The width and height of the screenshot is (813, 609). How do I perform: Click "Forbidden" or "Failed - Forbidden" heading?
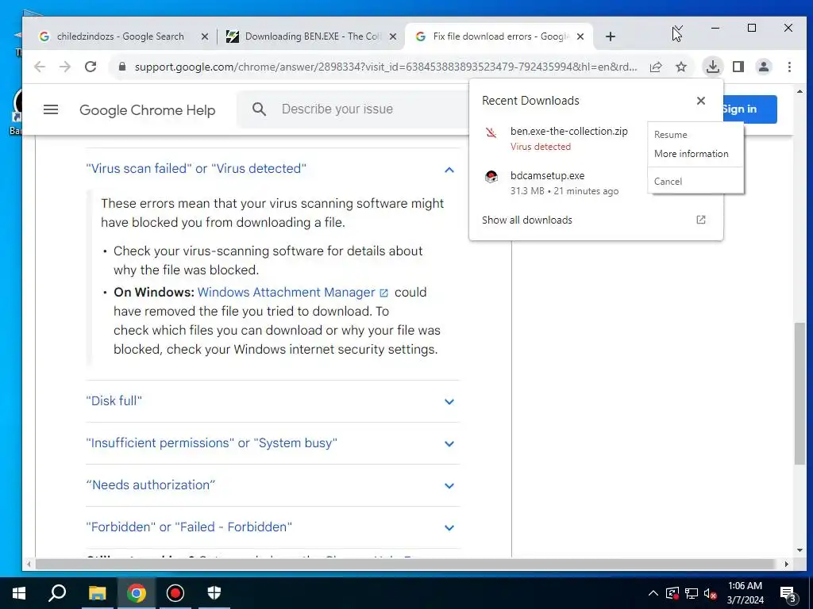(x=189, y=527)
